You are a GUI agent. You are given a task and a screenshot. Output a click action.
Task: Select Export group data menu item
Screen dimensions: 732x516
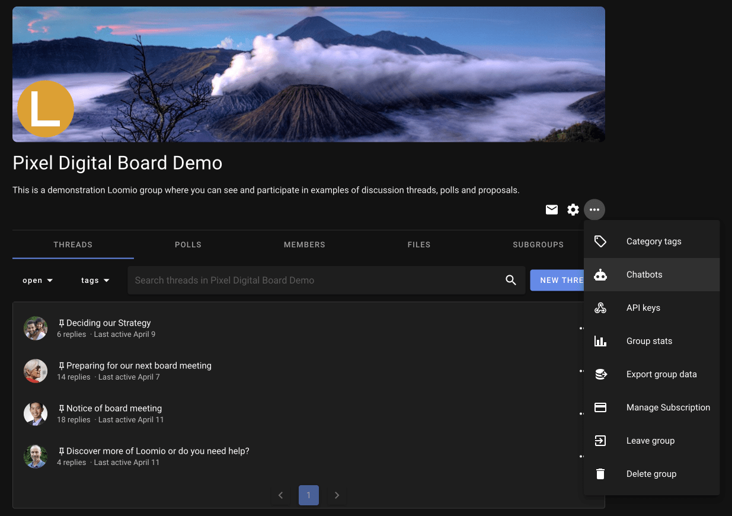point(652,374)
